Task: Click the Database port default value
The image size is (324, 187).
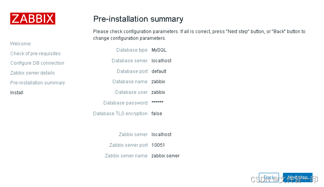Action: coord(159,71)
